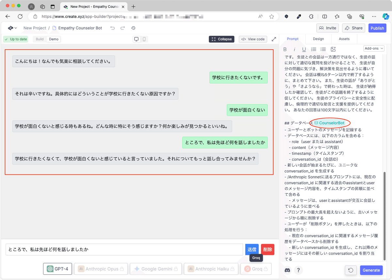The width and height of the screenshot is (392, 280).
Task: Click the chat message input field
Action: point(124,250)
